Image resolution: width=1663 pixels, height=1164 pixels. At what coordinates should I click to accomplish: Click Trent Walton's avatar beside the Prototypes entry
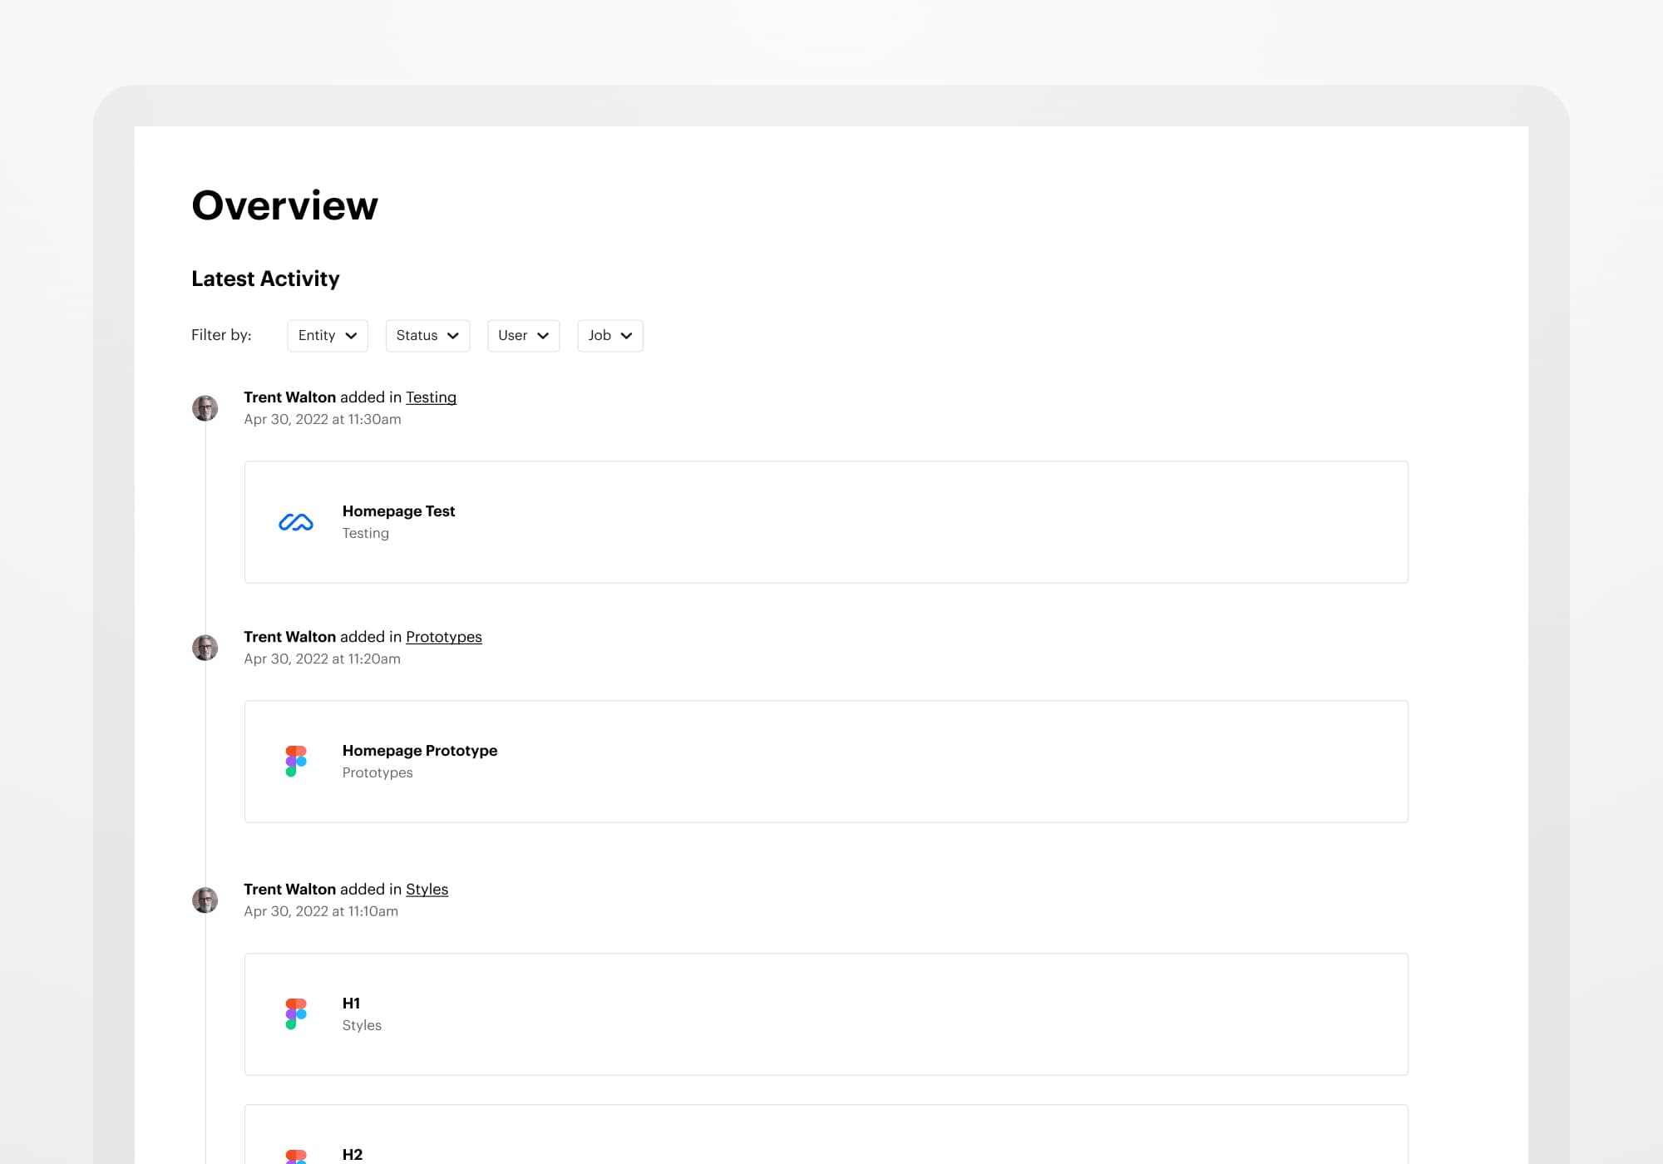click(x=205, y=648)
